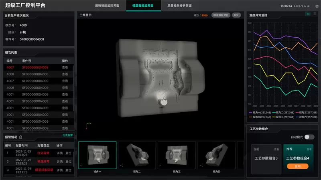The height and width of the screenshot is (180, 321).
Task: Click 查看 for mold 4008 row
Action: click(x=65, y=74)
